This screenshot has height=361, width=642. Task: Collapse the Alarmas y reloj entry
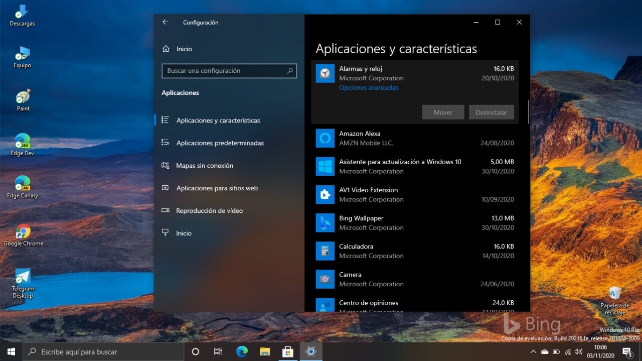tap(416, 73)
